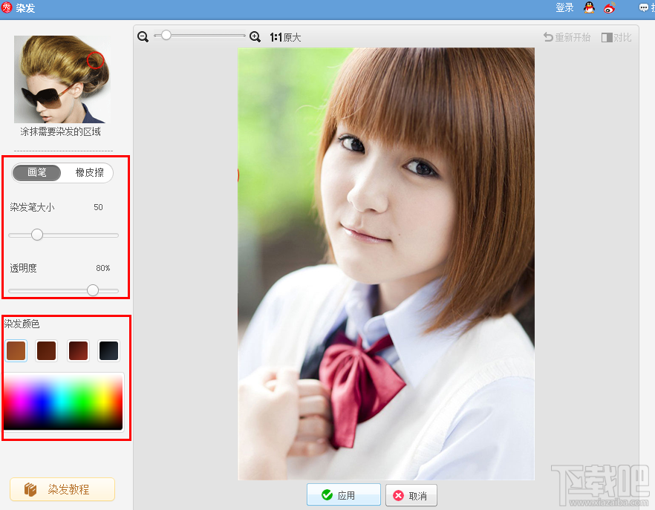Click the 染发颜色 section label

coord(22,324)
